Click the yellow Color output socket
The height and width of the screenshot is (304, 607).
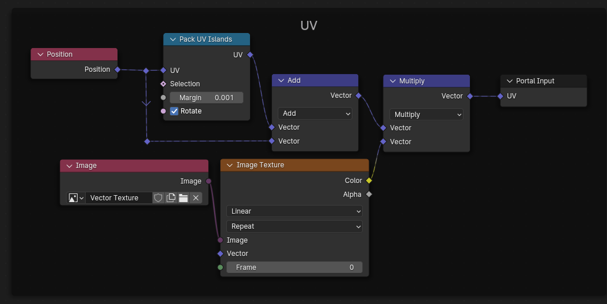coord(369,181)
